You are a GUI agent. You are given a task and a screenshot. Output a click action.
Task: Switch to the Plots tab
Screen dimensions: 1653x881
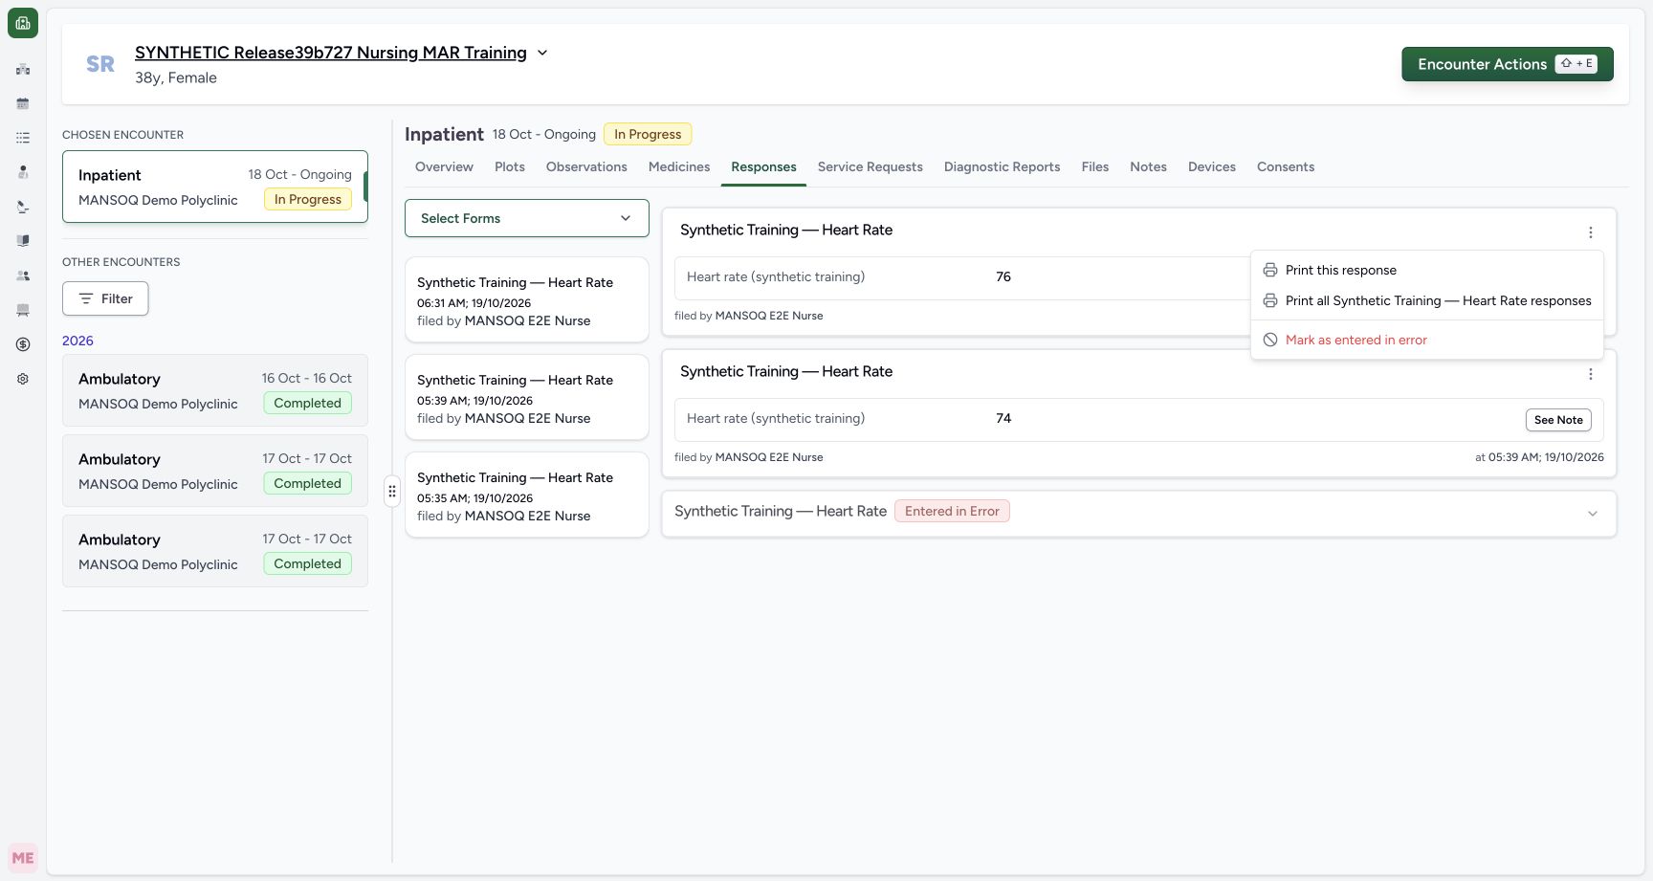click(x=510, y=166)
